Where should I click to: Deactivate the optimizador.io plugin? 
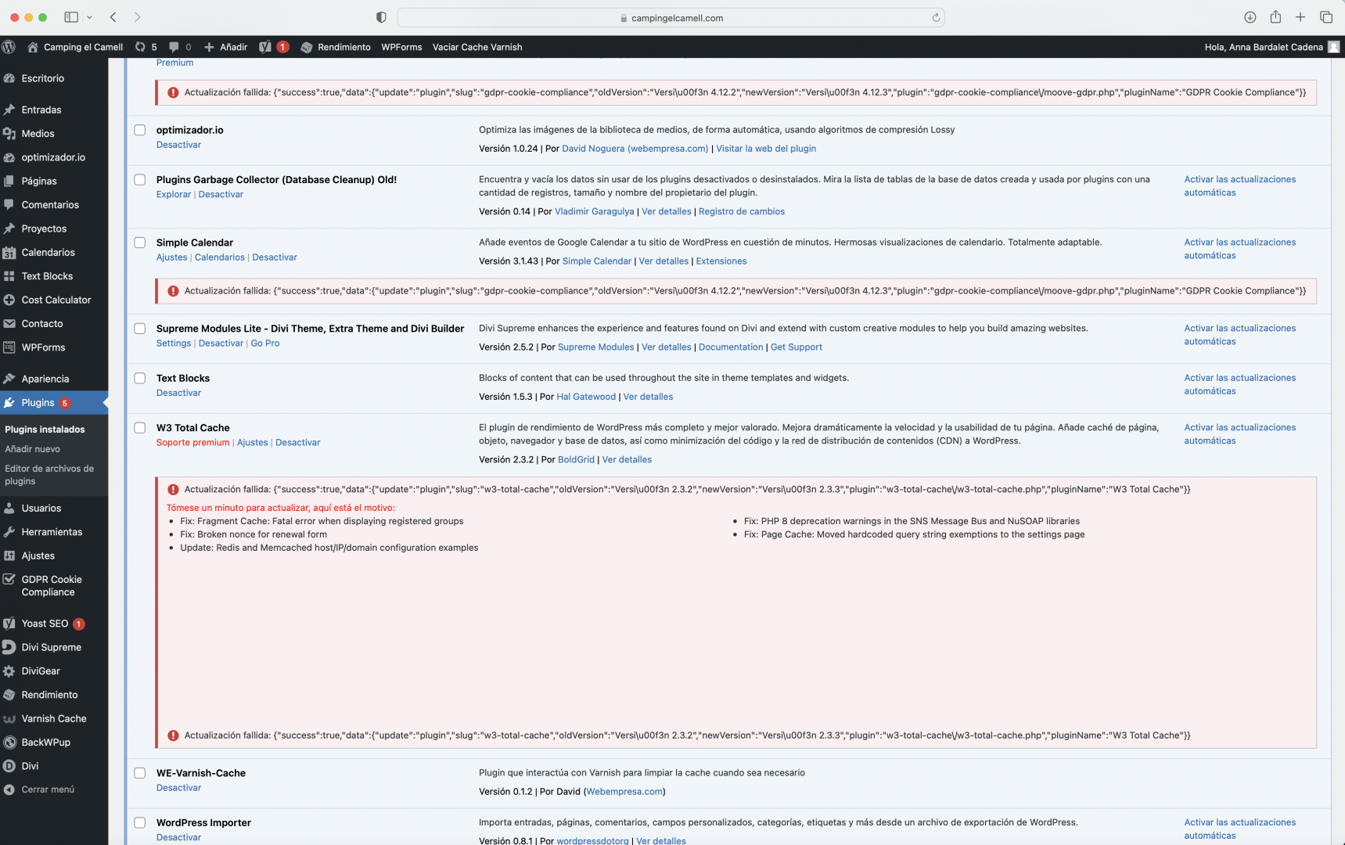click(178, 145)
